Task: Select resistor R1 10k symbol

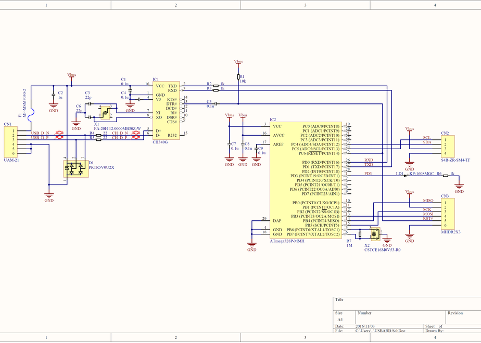Action: point(238,77)
